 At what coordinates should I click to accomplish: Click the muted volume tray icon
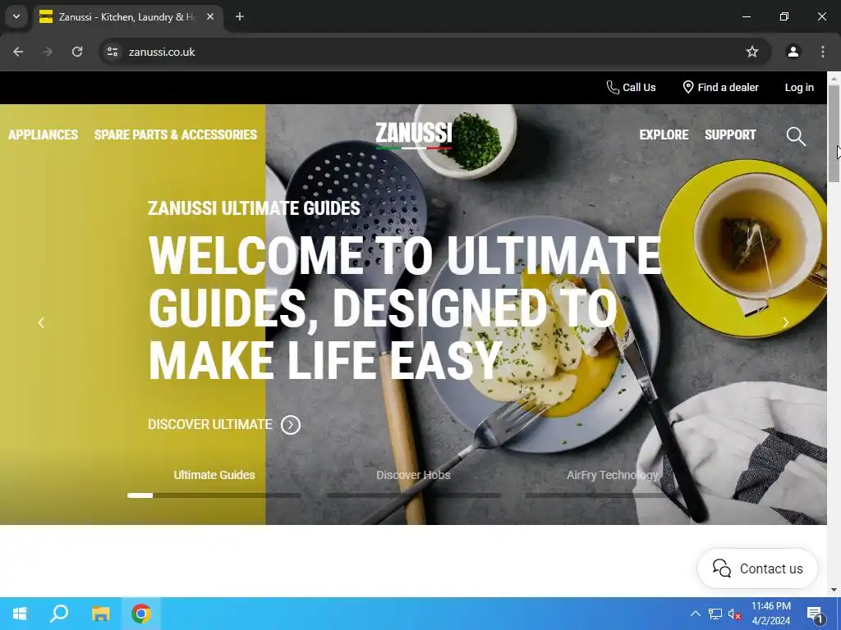(x=734, y=614)
